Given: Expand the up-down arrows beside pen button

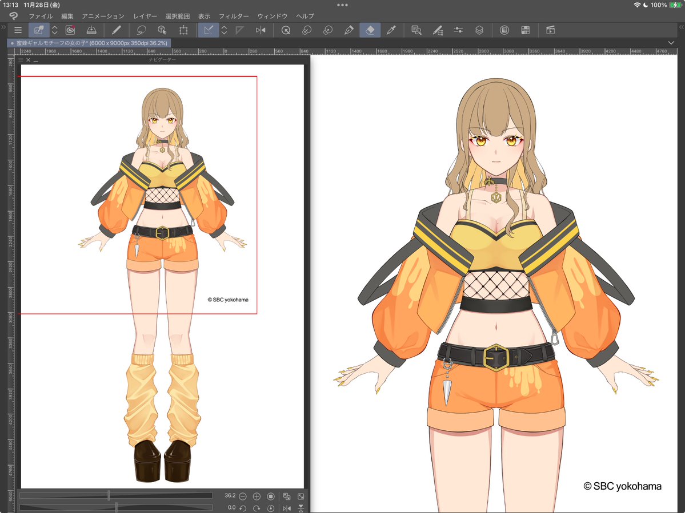Looking at the screenshot, I should [55, 30].
